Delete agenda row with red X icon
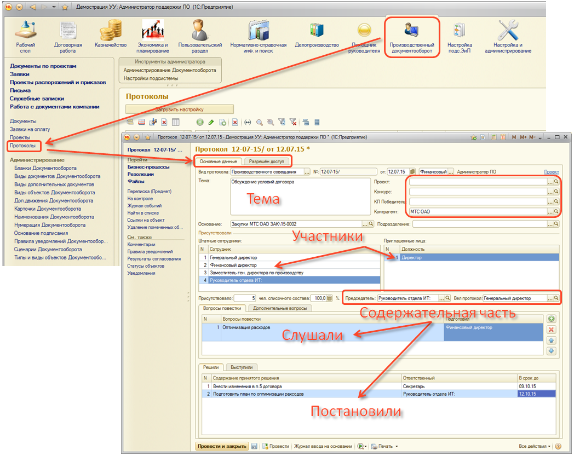Viewport: 574px width, 456px height. click(551, 330)
